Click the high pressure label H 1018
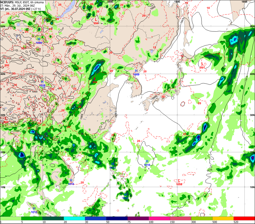This screenshot has width=255, height=224. tap(42, 84)
